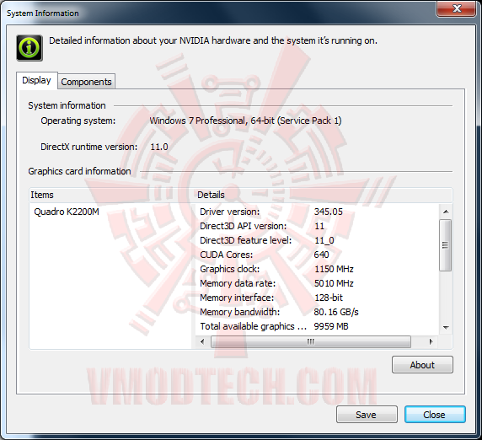The height and width of the screenshot is (440, 482).
Task: Click the horizontal scrollbar thumb
Action: [310, 341]
